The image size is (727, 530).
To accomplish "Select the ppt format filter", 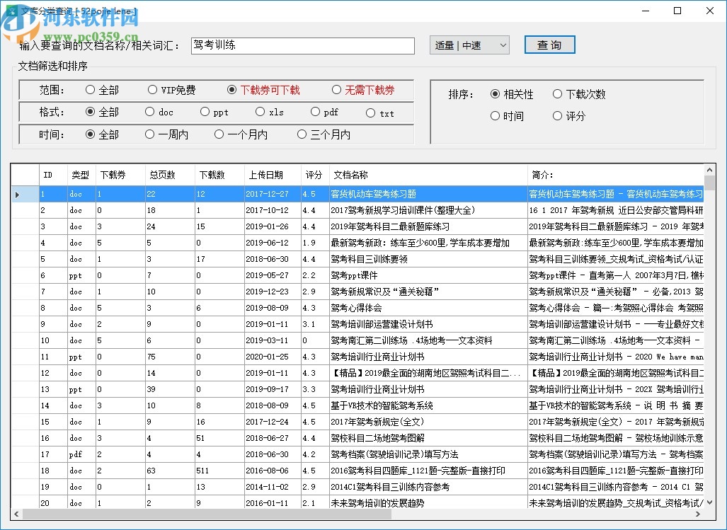I will click(204, 113).
